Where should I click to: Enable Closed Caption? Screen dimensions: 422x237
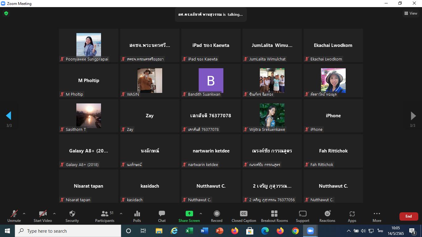click(244, 216)
